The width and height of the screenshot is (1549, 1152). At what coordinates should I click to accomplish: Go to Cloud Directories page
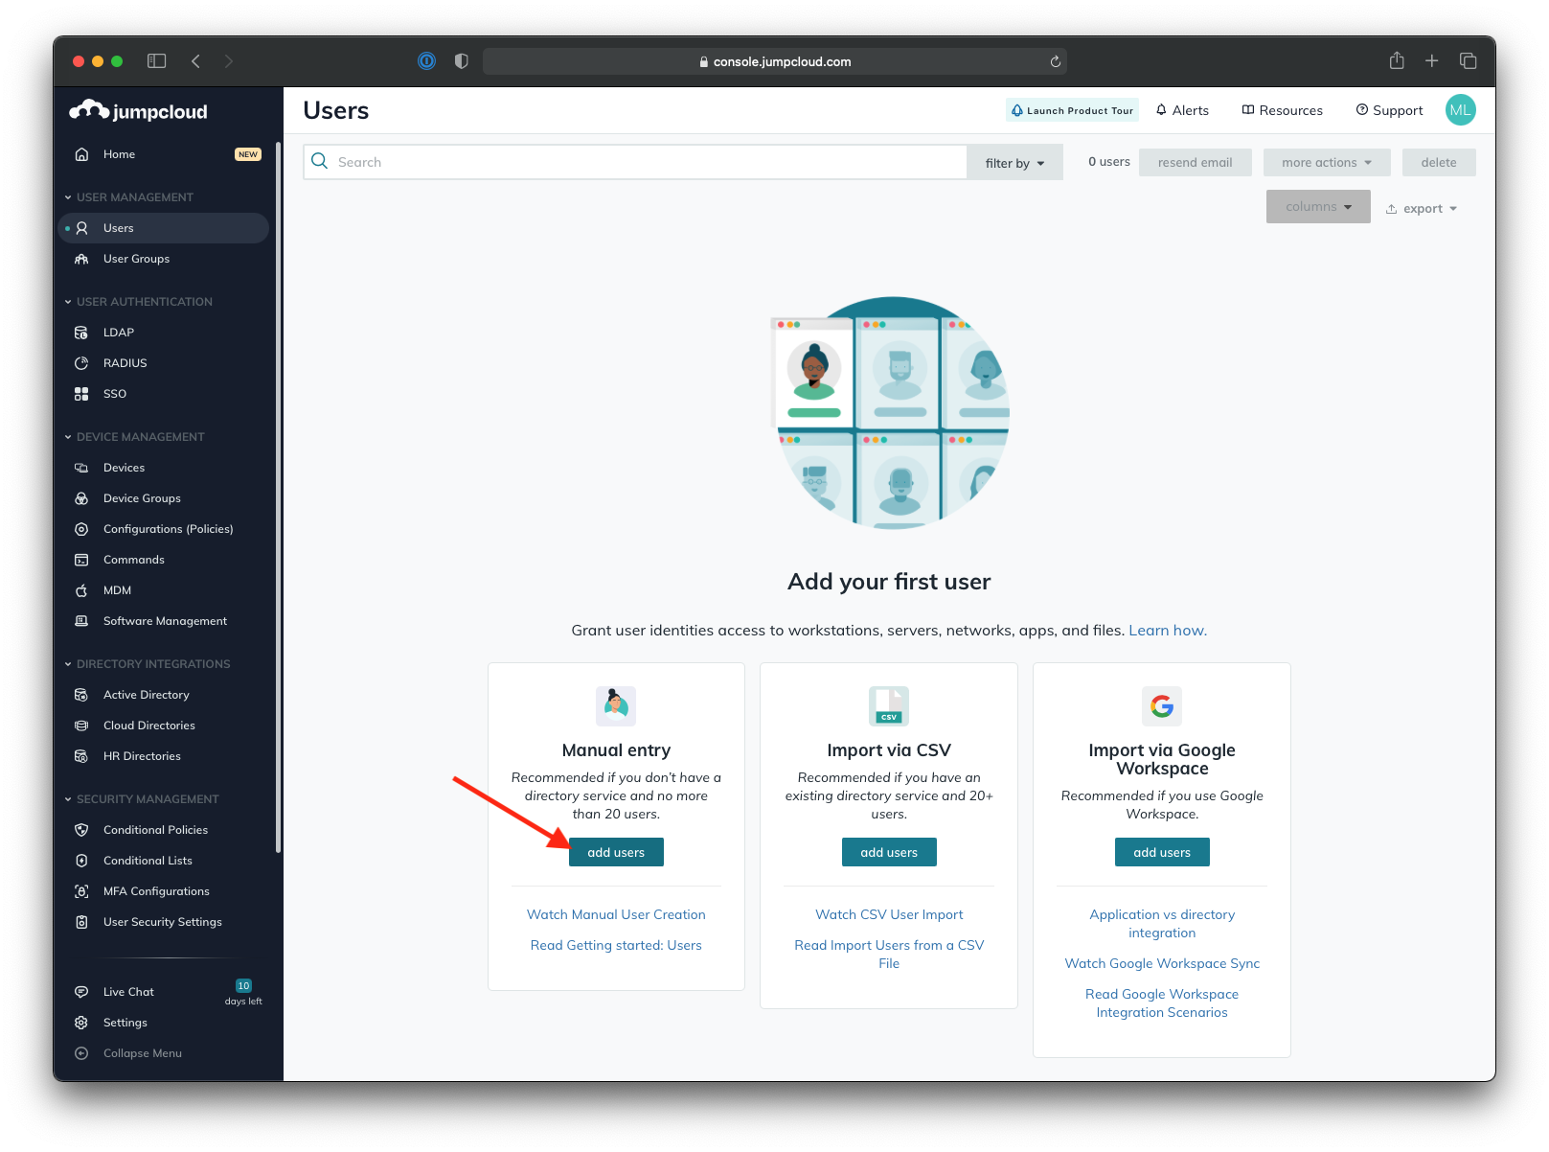click(149, 726)
